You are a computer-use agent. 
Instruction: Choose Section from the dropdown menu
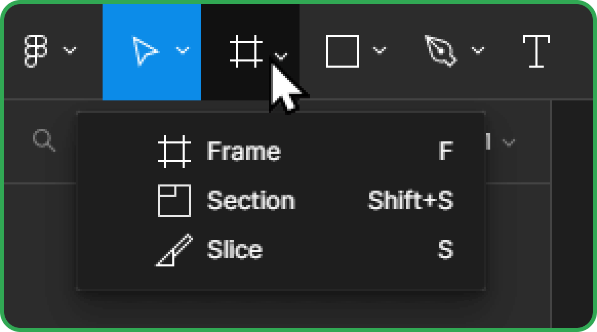tap(281, 201)
